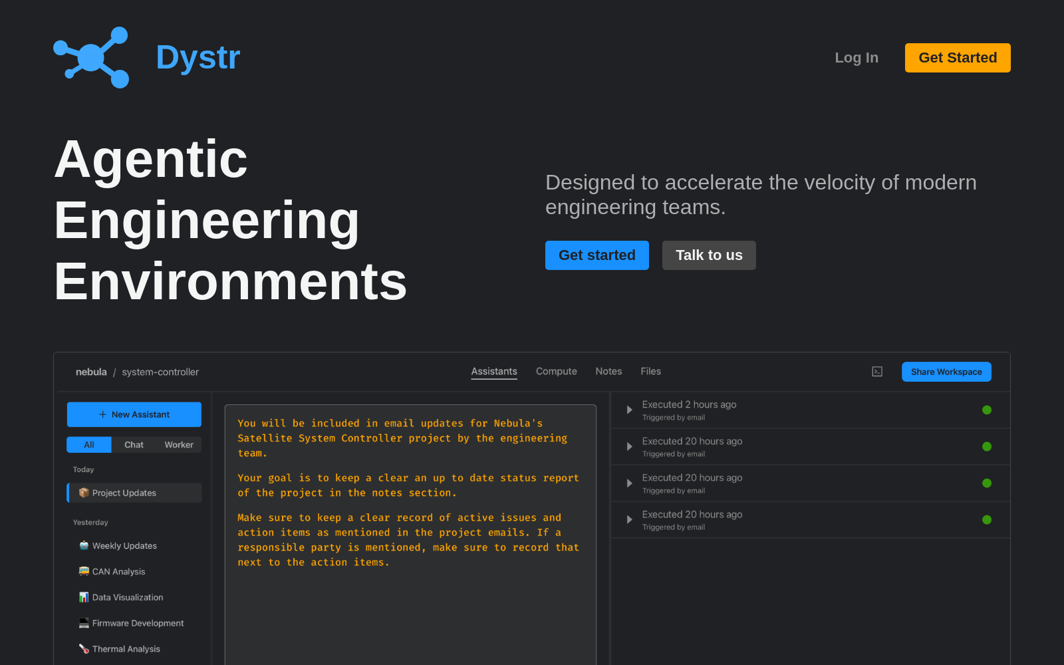The width and height of the screenshot is (1064, 665).
Task: Open the Notes tab
Action: click(x=608, y=371)
